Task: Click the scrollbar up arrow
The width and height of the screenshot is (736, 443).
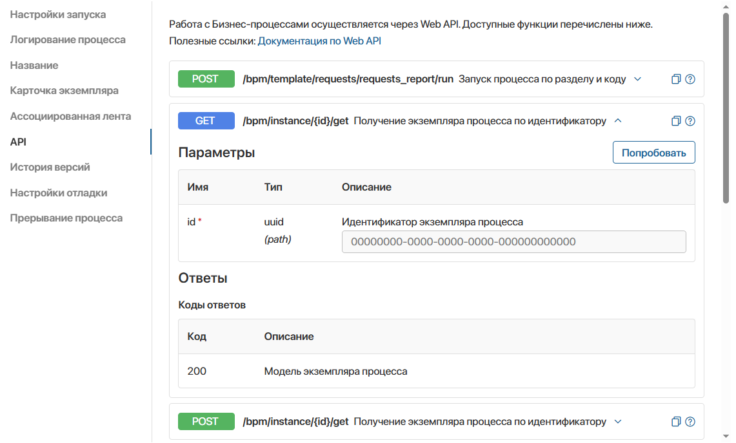Action: (x=726, y=6)
